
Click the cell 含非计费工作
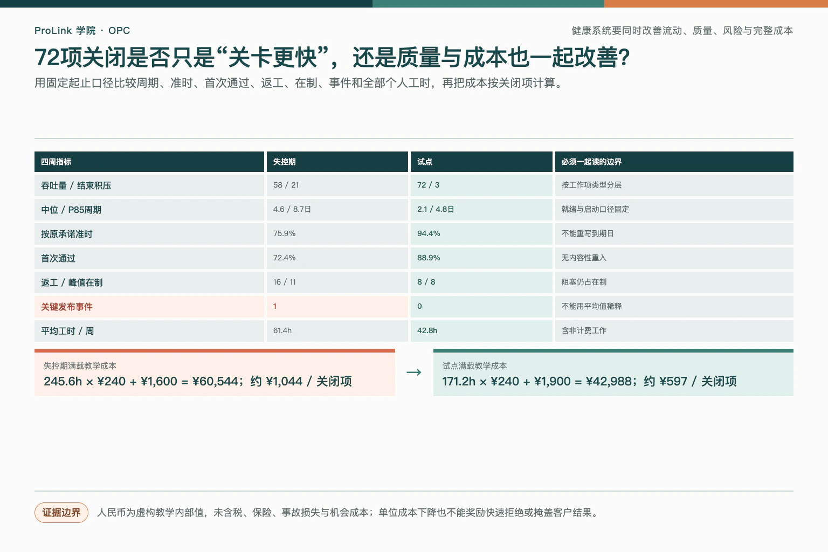(x=674, y=331)
